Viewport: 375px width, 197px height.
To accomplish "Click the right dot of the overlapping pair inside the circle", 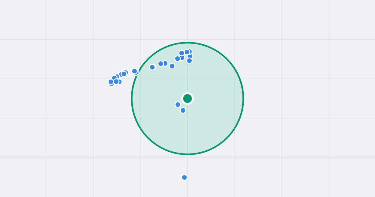I will [x=165, y=63].
